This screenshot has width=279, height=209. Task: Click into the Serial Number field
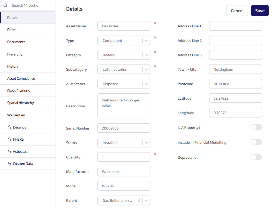[x=124, y=128]
